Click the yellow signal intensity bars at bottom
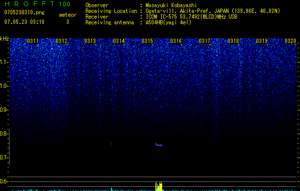 (x=159, y=186)
